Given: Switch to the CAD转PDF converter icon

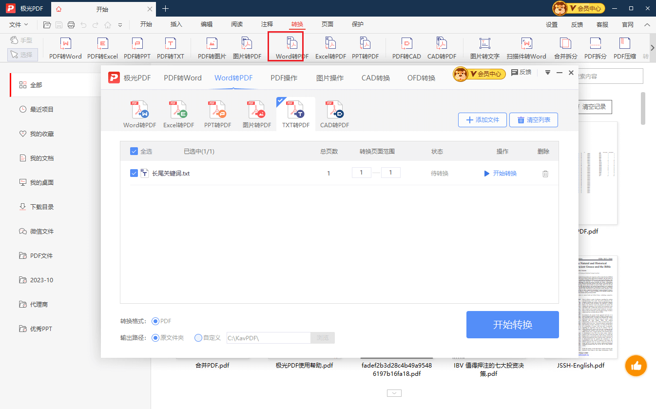Looking at the screenshot, I should (334, 113).
